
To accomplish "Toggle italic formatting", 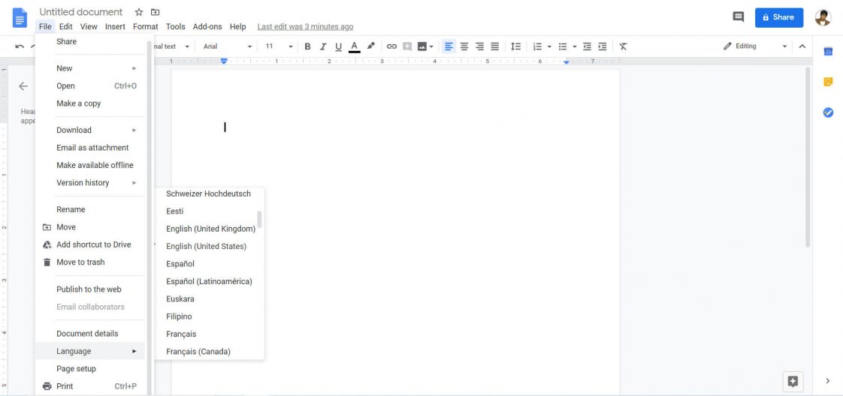I will 323,46.
